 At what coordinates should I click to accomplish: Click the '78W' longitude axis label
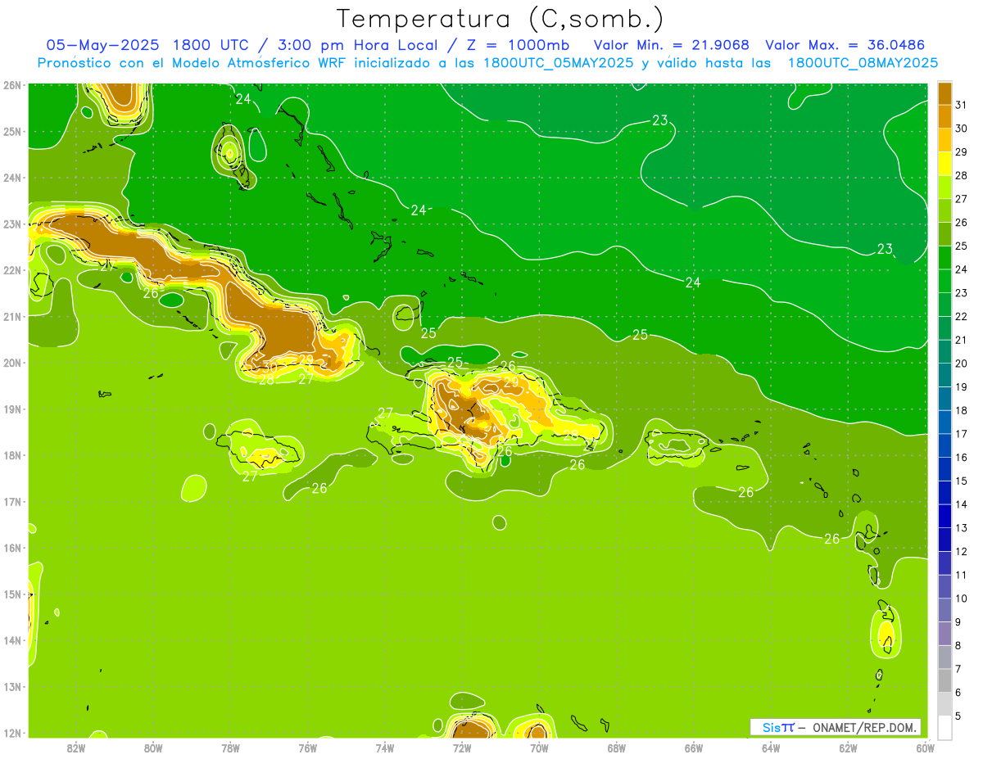pos(230,748)
